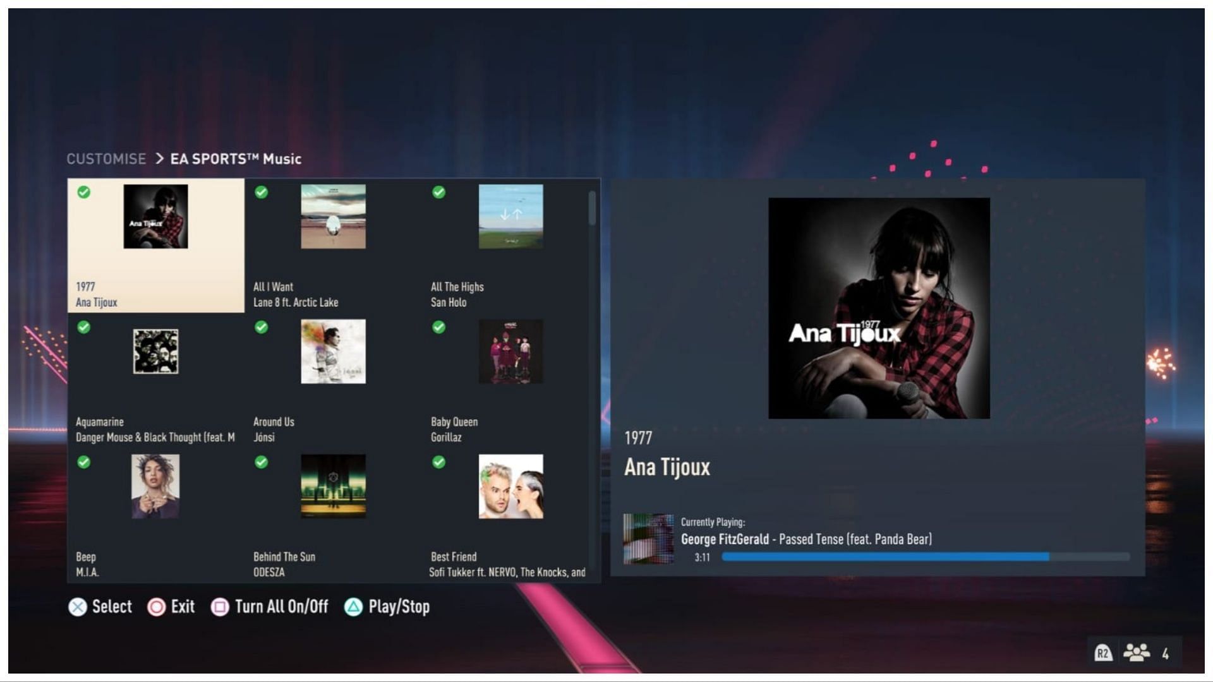The image size is (1213, 682).
Task: Toggle the Around Us track checkmark
Action: pyautogui.click(x=261, y=327)
